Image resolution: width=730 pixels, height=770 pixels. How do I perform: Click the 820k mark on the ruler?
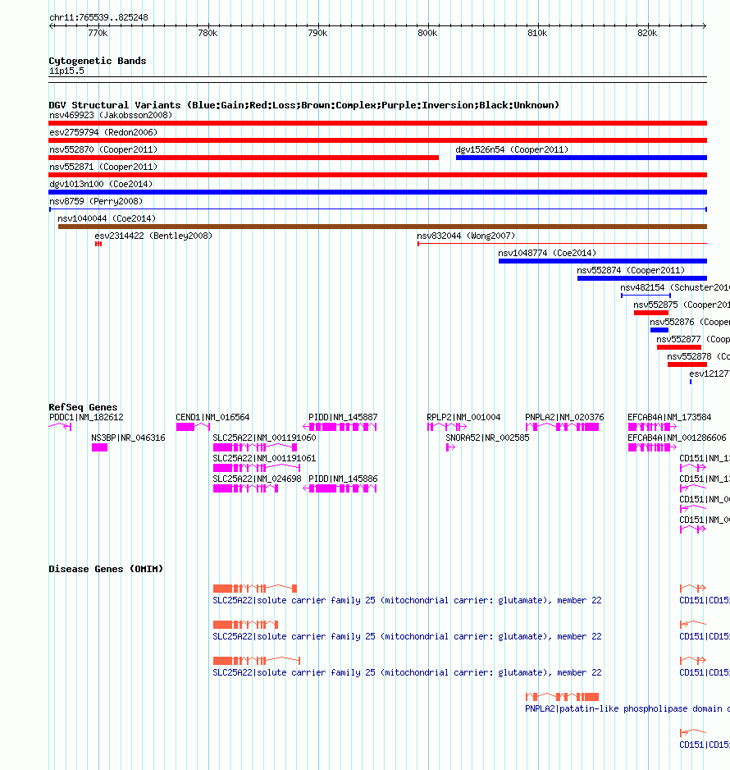[647, 33]
